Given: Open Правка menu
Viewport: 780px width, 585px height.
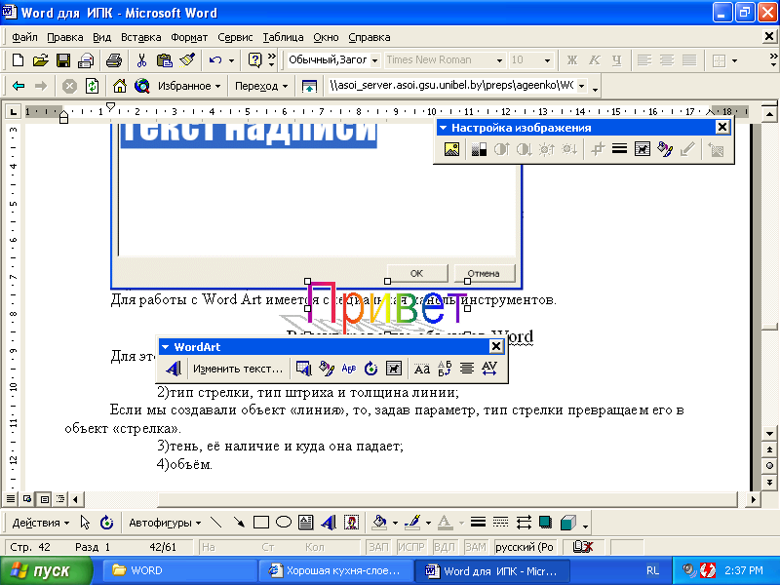Looking at the screenshot, I should pos(64,37).
